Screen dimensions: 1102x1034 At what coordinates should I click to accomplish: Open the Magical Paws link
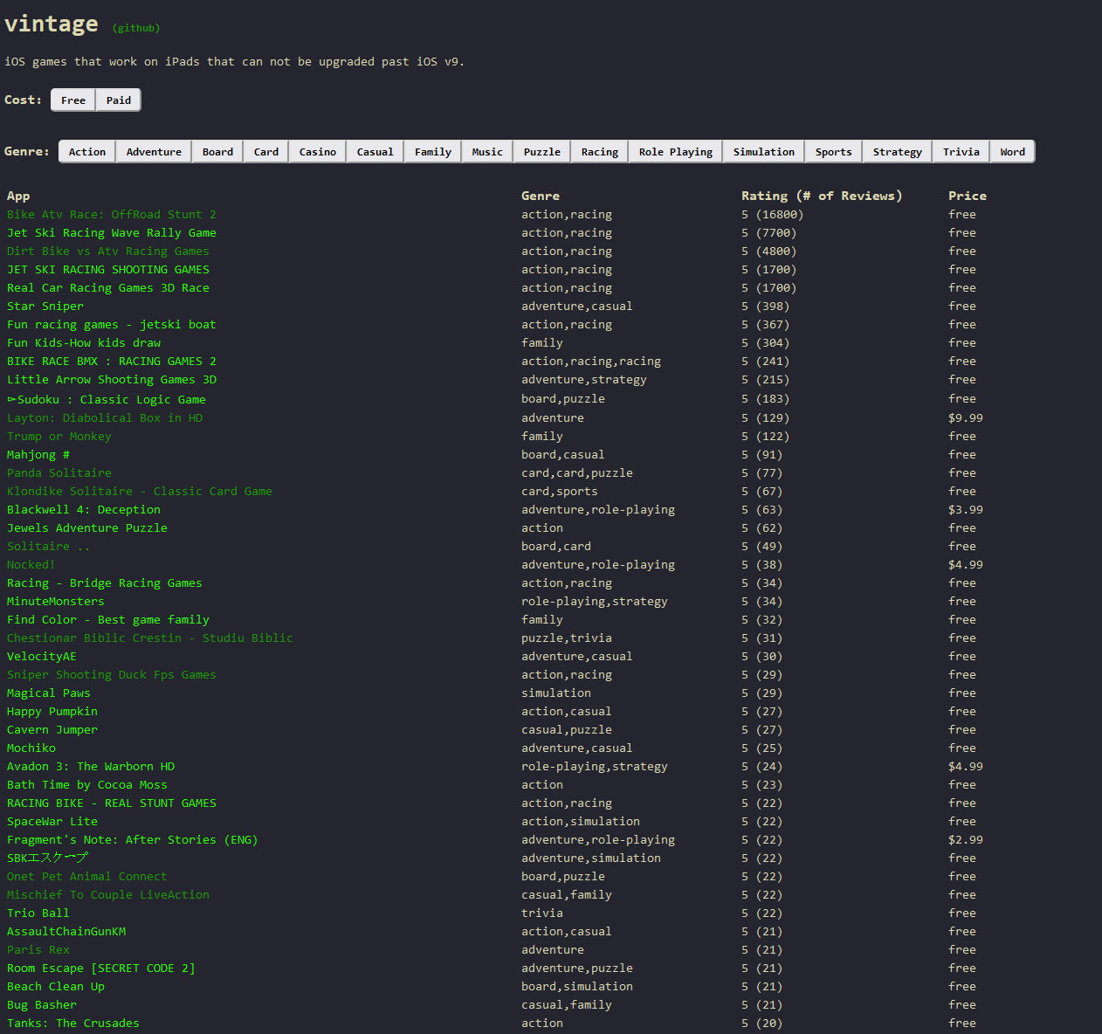[49, 693]
